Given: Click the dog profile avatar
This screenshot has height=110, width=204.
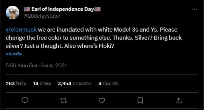Looking at the screenshot, I should click(12, 13).
